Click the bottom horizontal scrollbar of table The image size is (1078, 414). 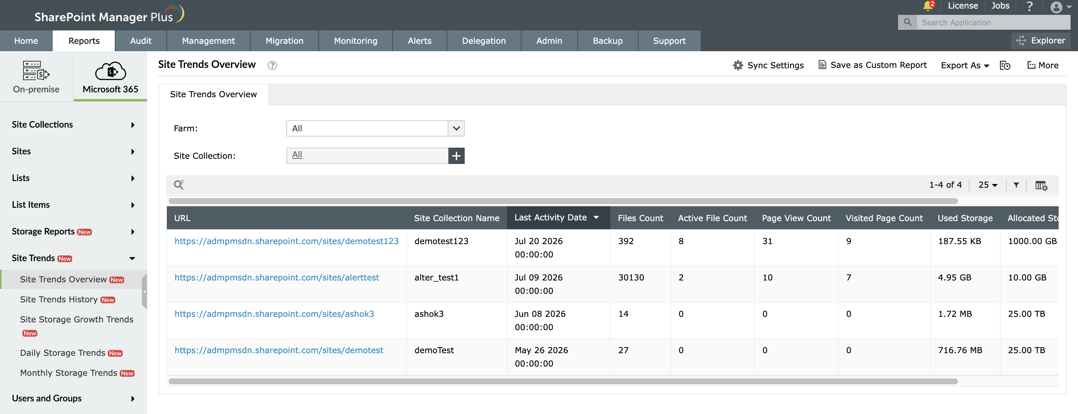click(x=563, y=381)
